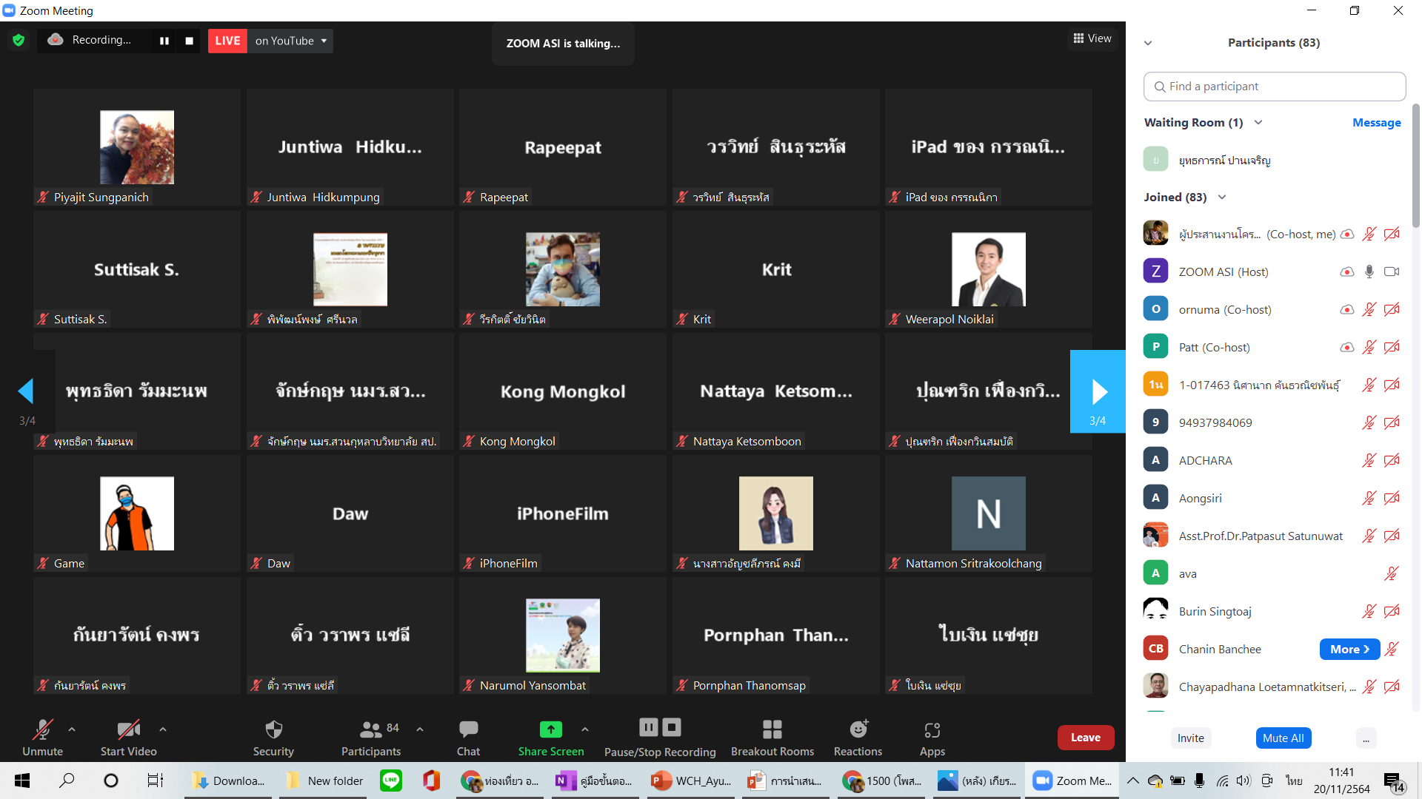Open notification center icon
Viewport: 1422px width, 799px height.
pyautogui.click(x=1393, y=781)
